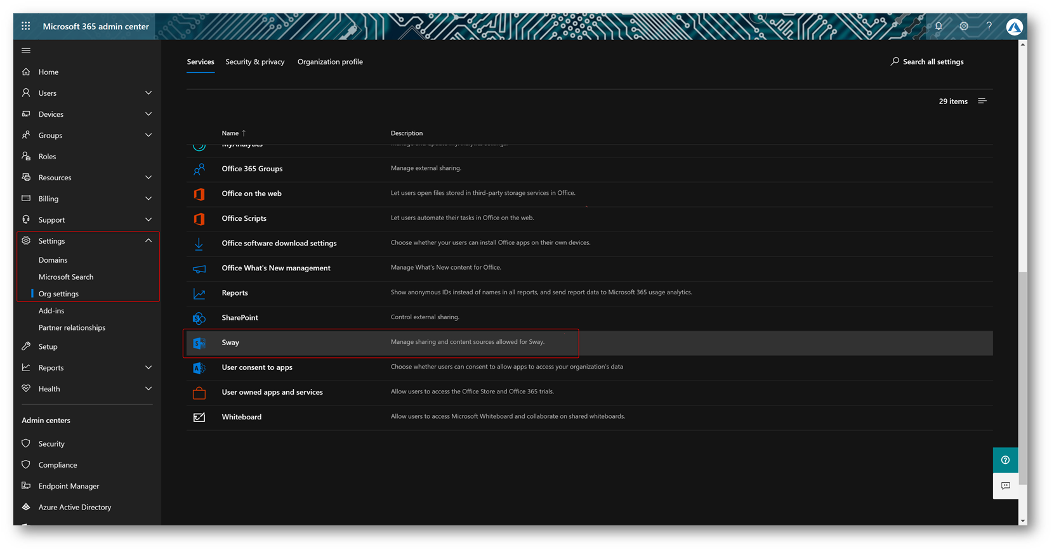This screenshot has width=1054, height=552.
Task: Open Microsoft Search under Settings
Action: (x=66, y=277)
